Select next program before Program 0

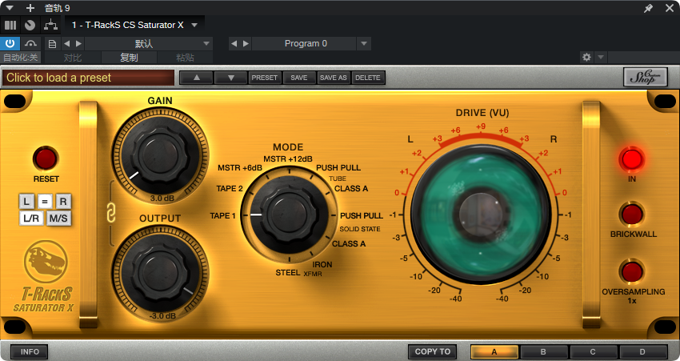click(x=246, y=43)
